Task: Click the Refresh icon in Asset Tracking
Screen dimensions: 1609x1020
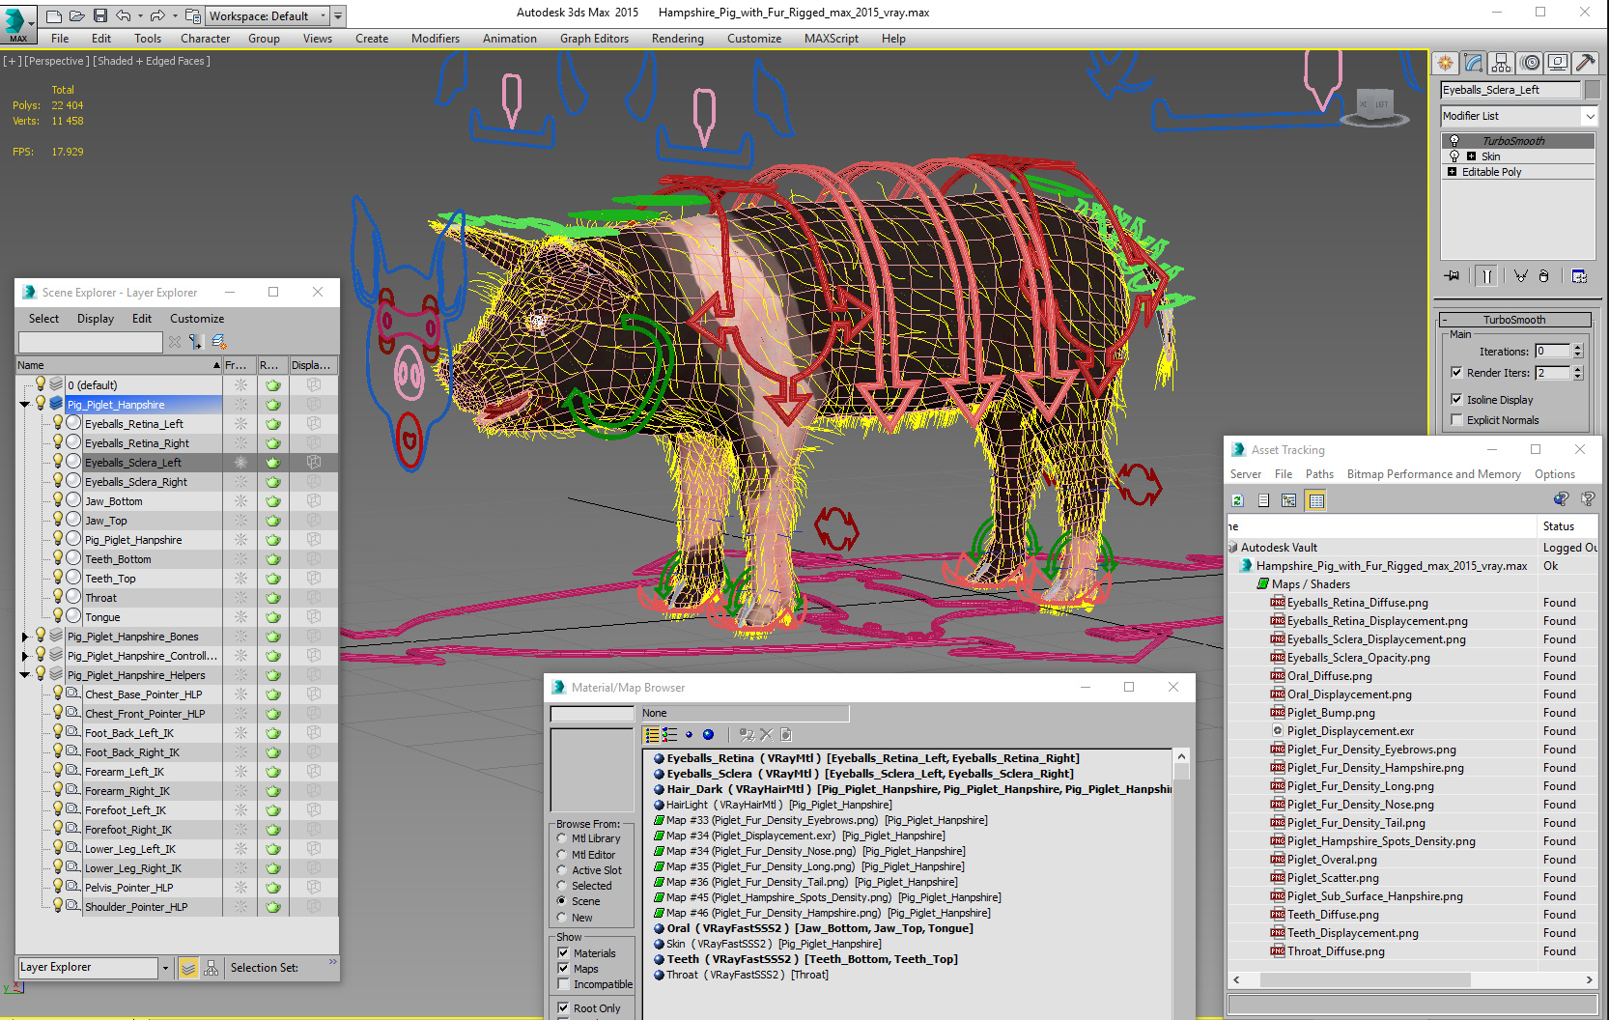Action: 1237,500
